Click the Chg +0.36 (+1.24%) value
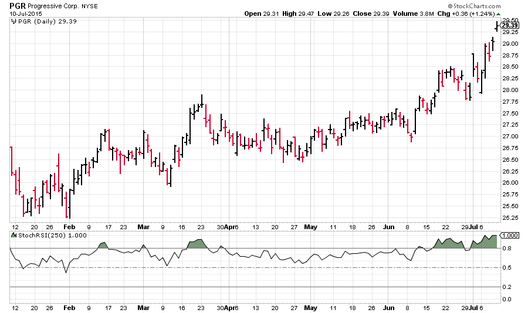 466,14
